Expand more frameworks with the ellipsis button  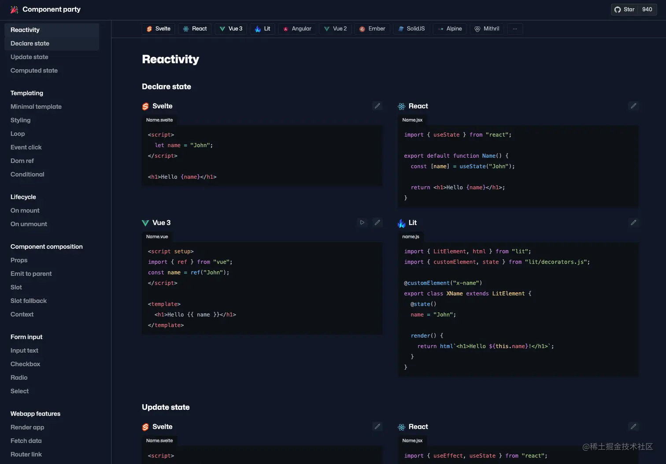[x=515, y=29]
